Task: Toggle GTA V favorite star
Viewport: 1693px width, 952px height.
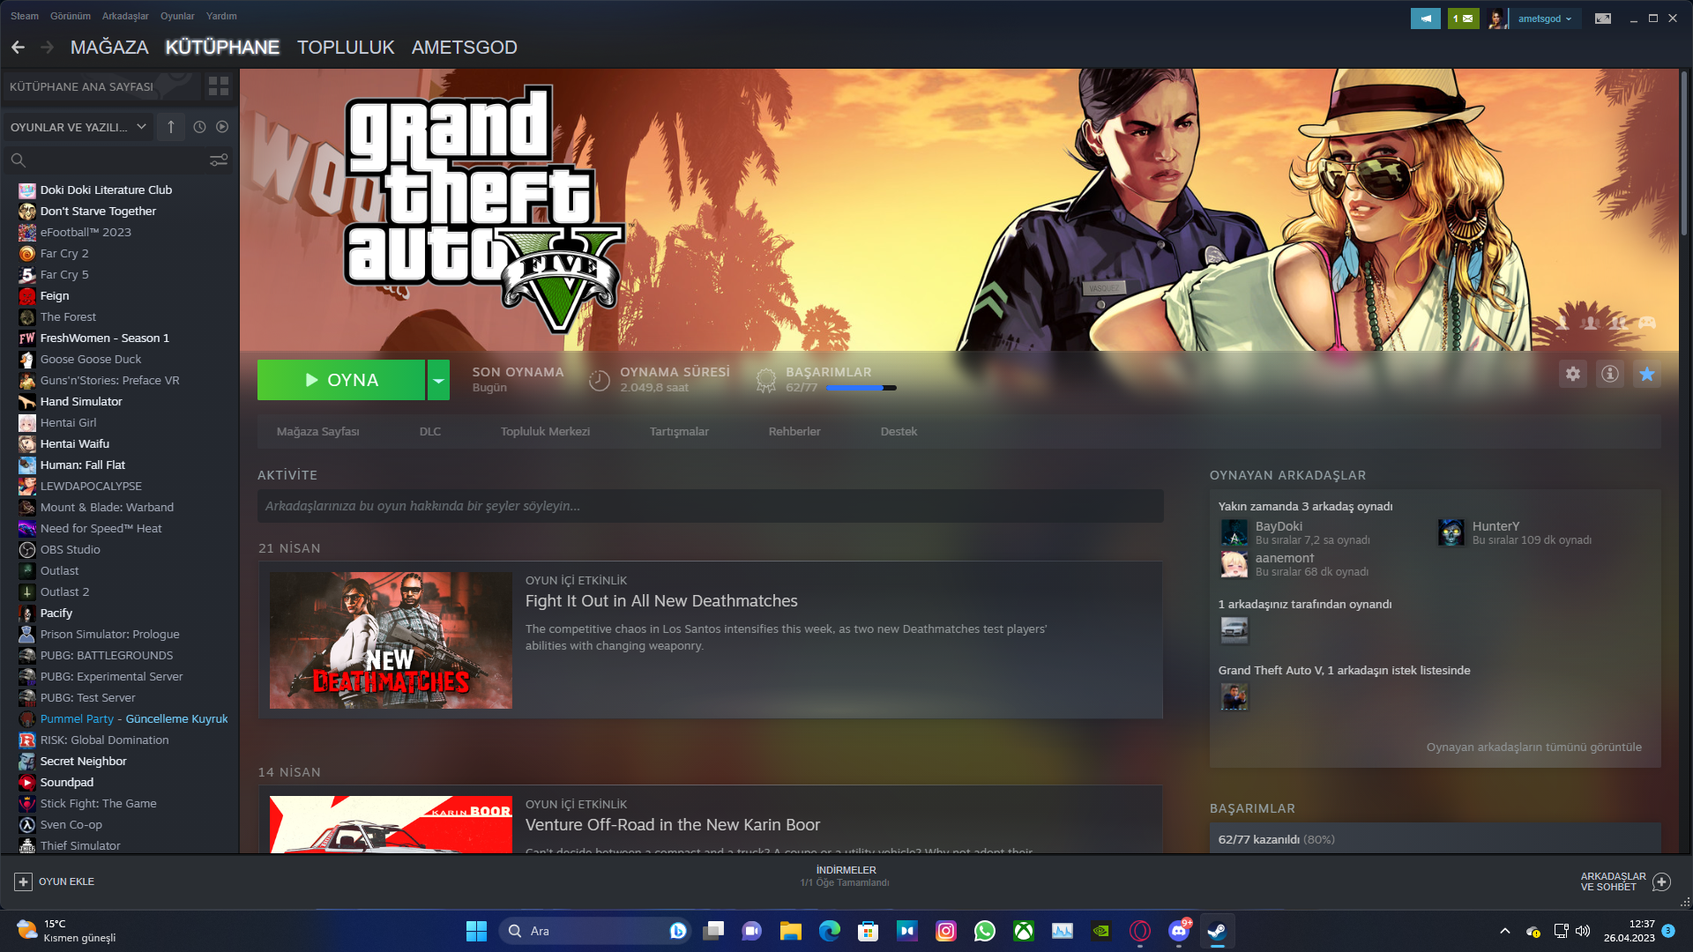Action: coord(1645,374)
